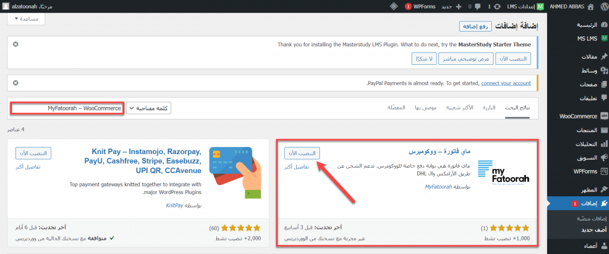Follow the connect your account link
Viewport: 609px width, 254px height.
506,83
